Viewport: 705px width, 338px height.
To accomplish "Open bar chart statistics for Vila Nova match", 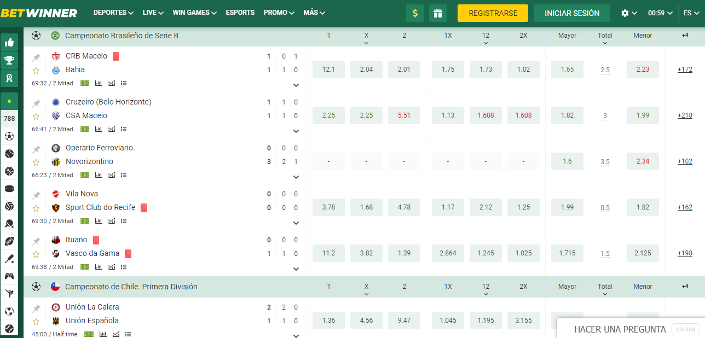I will 99,221.
